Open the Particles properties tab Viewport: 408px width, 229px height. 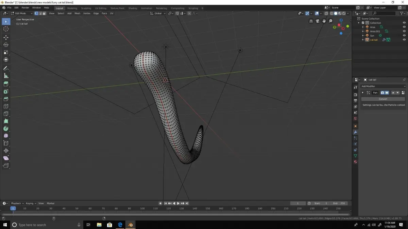[x=355, y=138]
